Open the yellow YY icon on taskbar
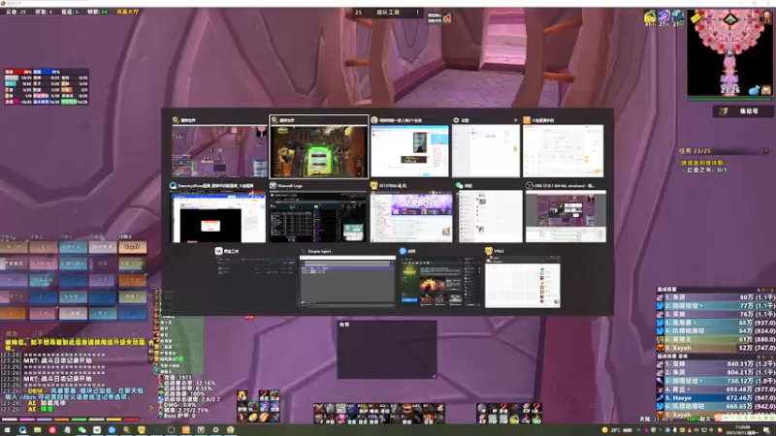Screen dimensions: 776x436 pos(141,430)
